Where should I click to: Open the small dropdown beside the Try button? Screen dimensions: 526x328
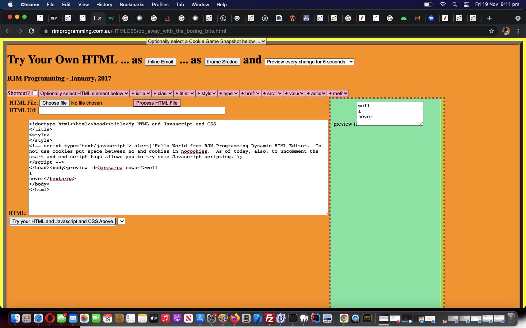(121, 222)
